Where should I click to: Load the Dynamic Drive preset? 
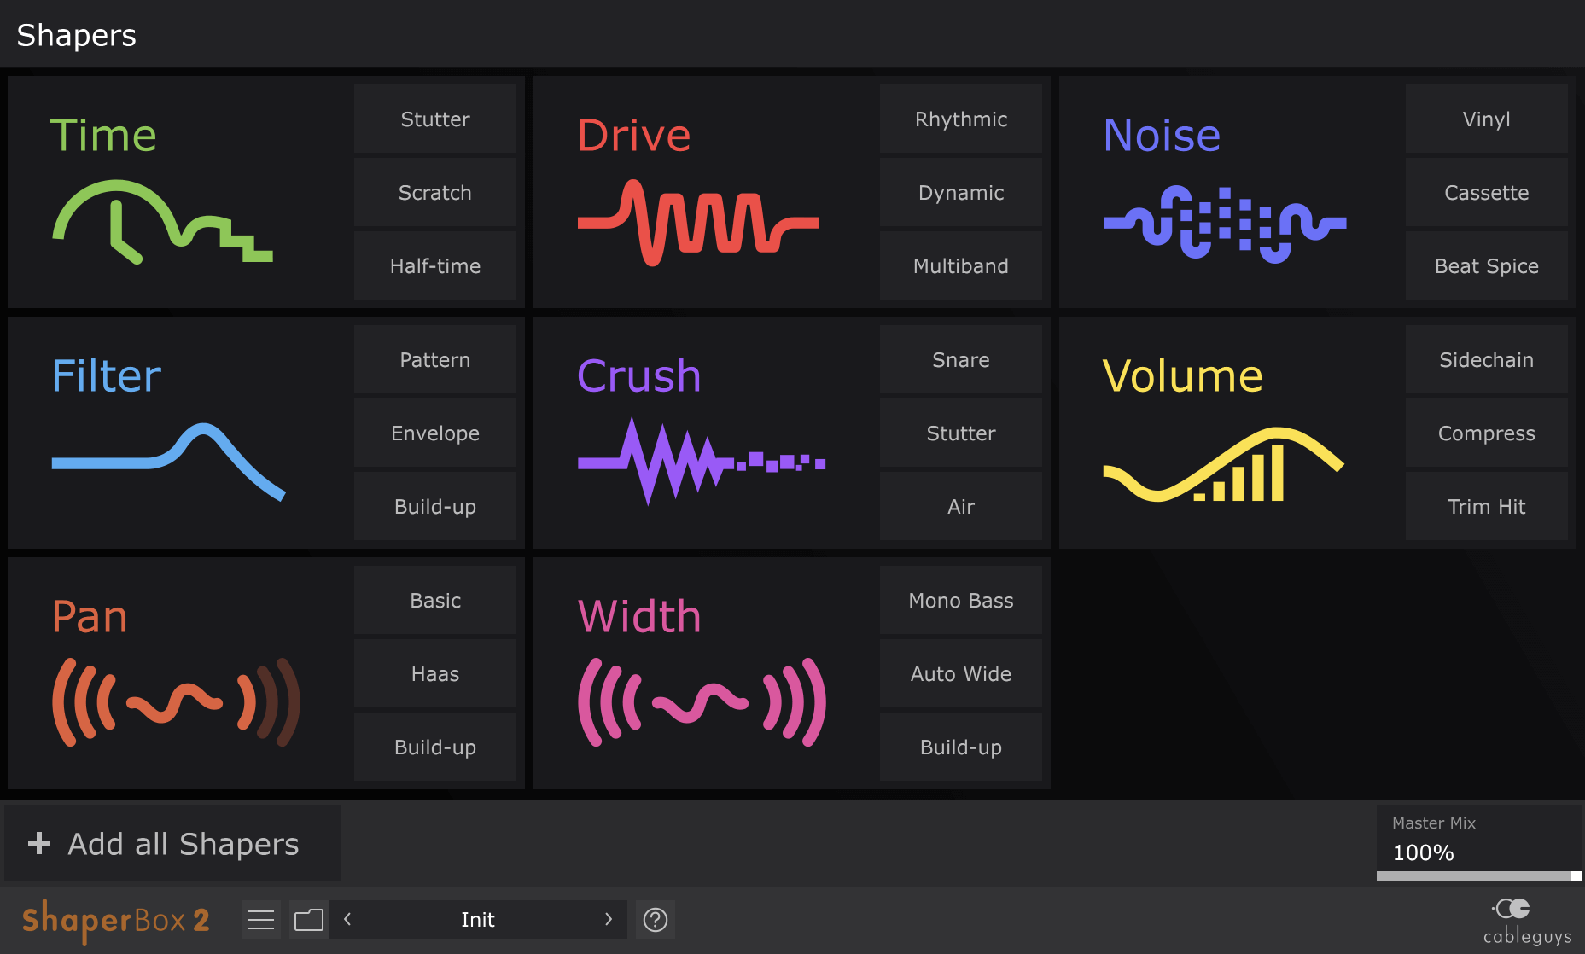[961, 192]
